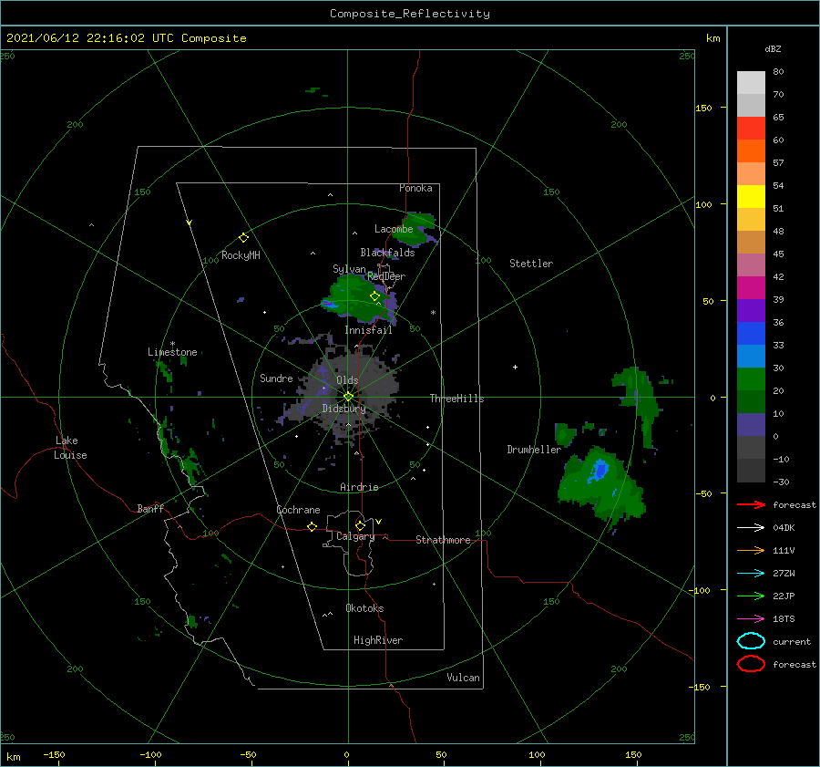This screenshot has width=820, height=767.
Task: Click the white 04DK arrow legend icon
Action: coord(751,527)
